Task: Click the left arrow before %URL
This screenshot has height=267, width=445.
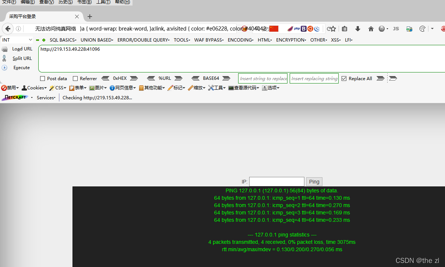Action: [151, 78]
